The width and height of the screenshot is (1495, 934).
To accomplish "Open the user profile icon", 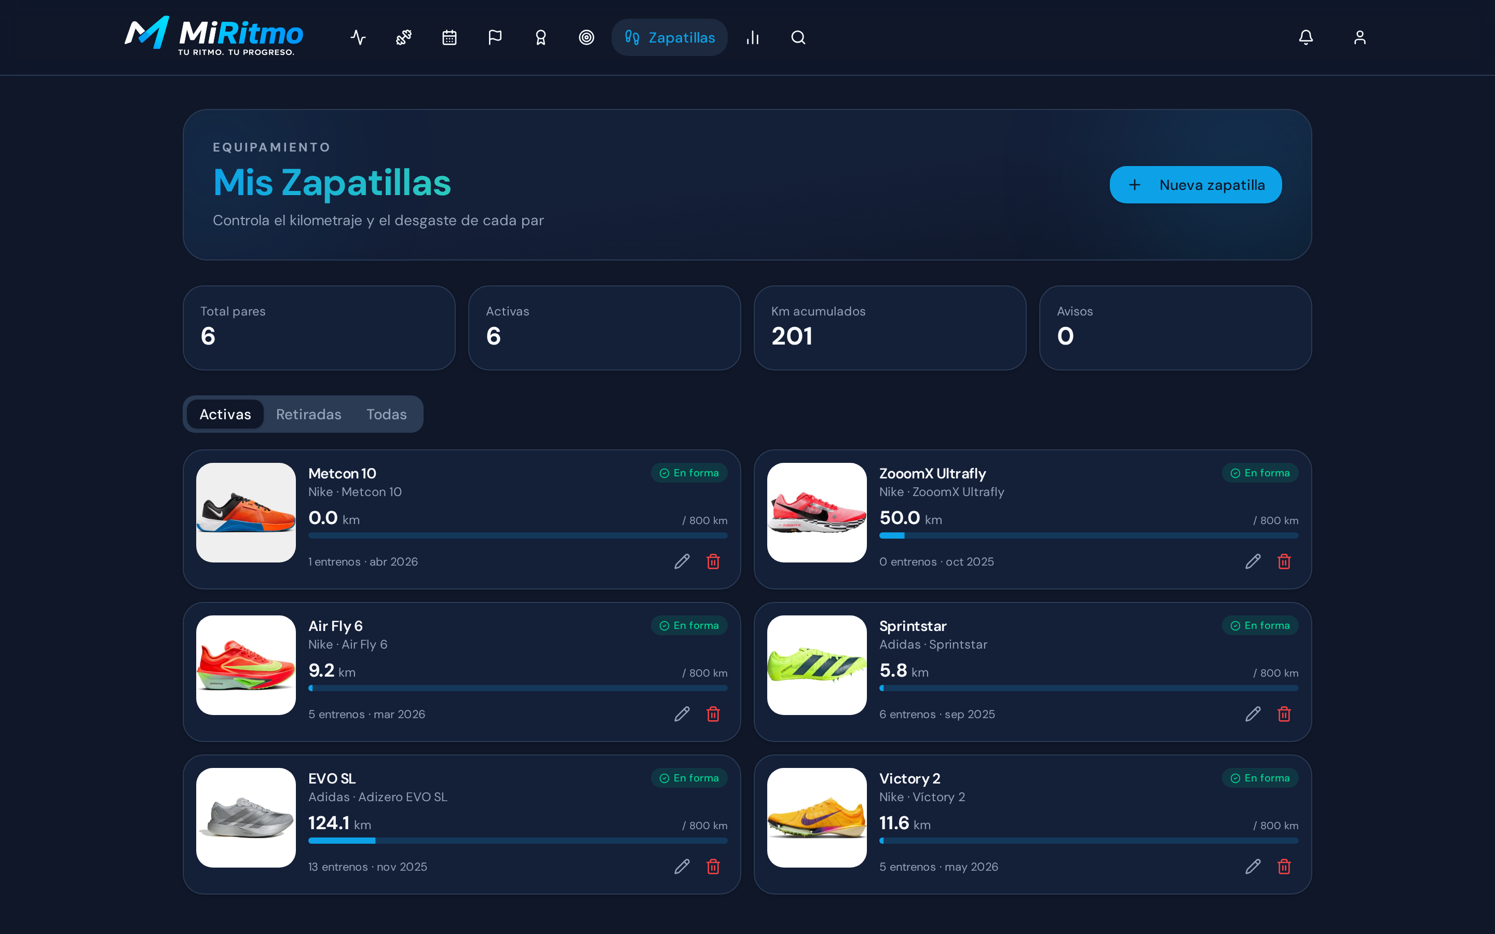I will click(1360, 38).
